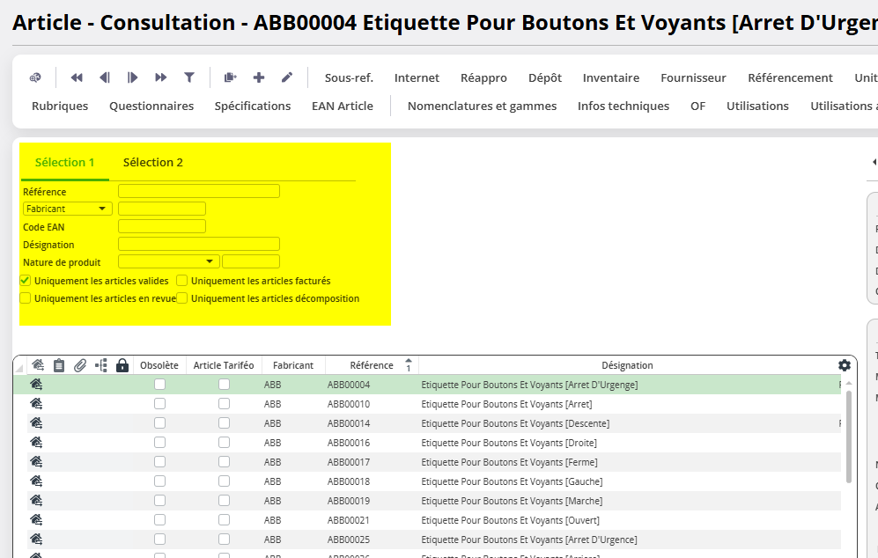Open the Référencement section
Image resolution: width=878 pixels, height=558 pixels.
tap(790, 77)
